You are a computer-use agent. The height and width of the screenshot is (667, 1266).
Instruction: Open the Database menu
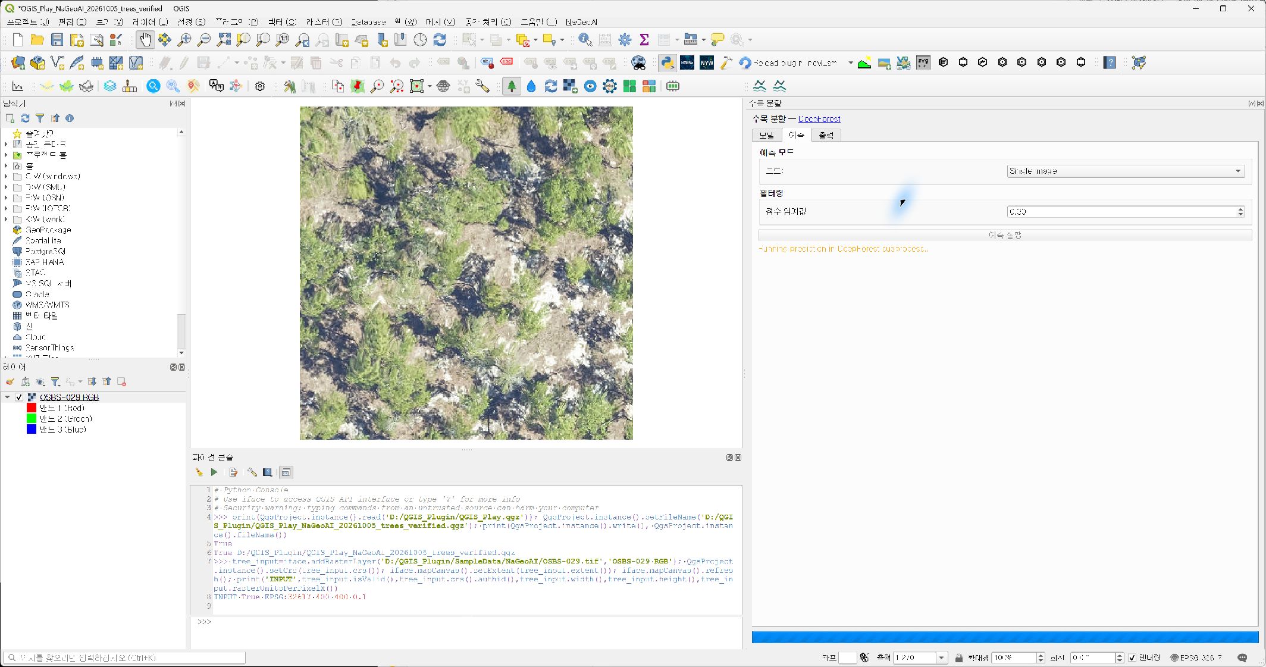click(368, 22)
